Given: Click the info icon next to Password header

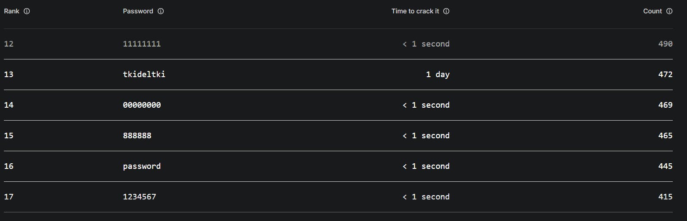Looking at the screenshot, I should tap(161, 11).
